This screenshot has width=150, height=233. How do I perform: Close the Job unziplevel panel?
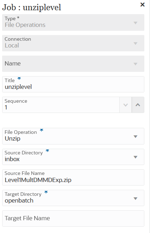point(142,5)
